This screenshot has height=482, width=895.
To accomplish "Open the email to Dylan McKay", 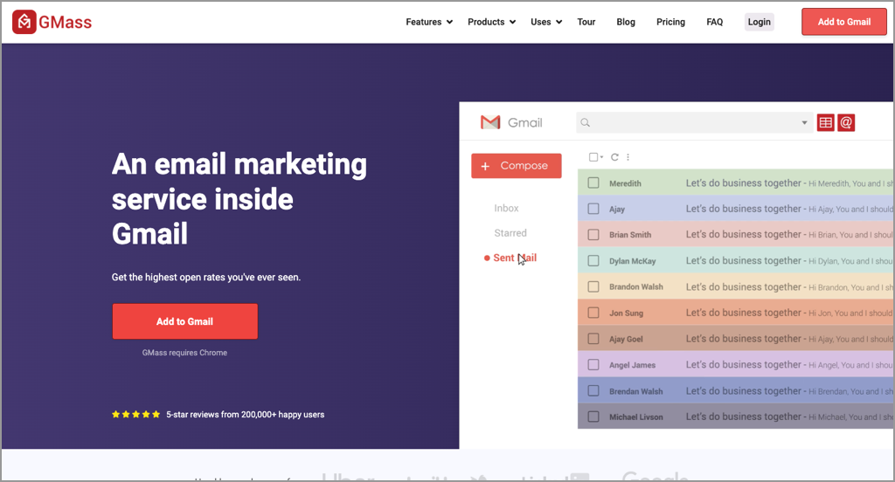I will (x=736, y=261).
